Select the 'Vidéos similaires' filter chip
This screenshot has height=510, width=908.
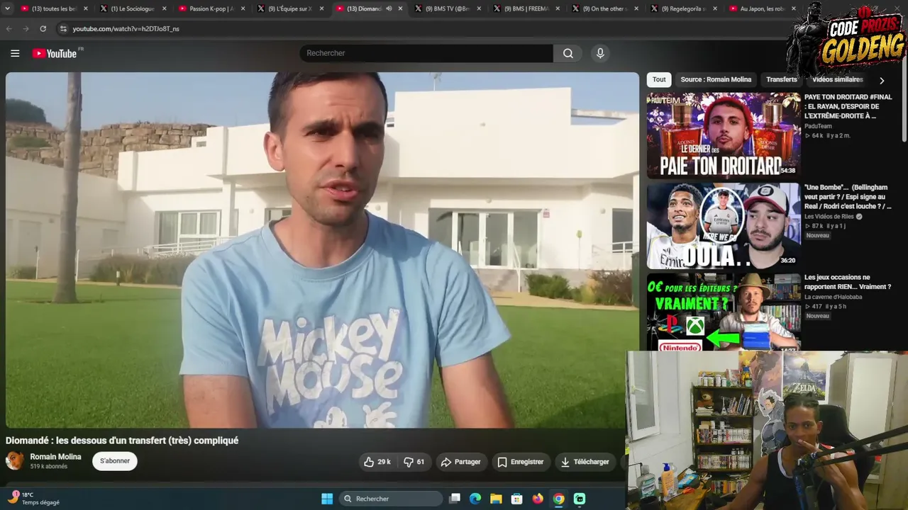pos(837,79)
